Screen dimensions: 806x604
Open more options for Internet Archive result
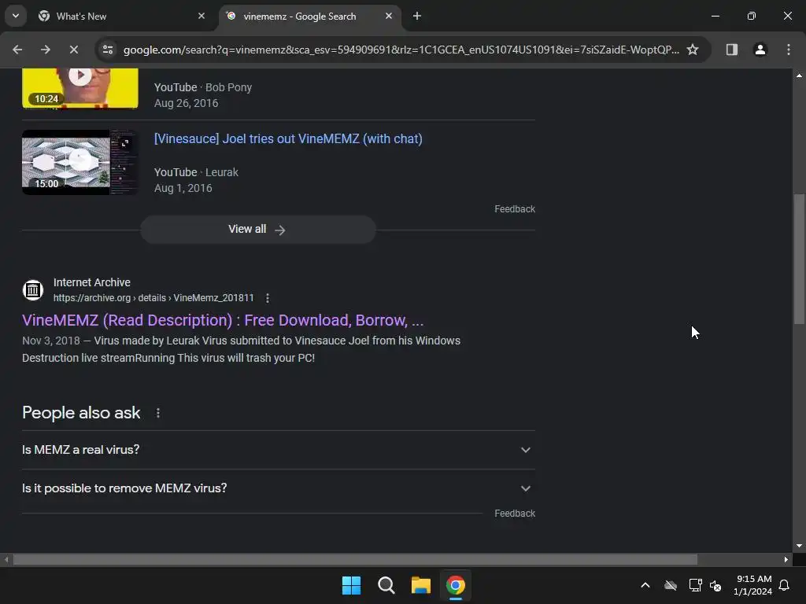[268, 298]
